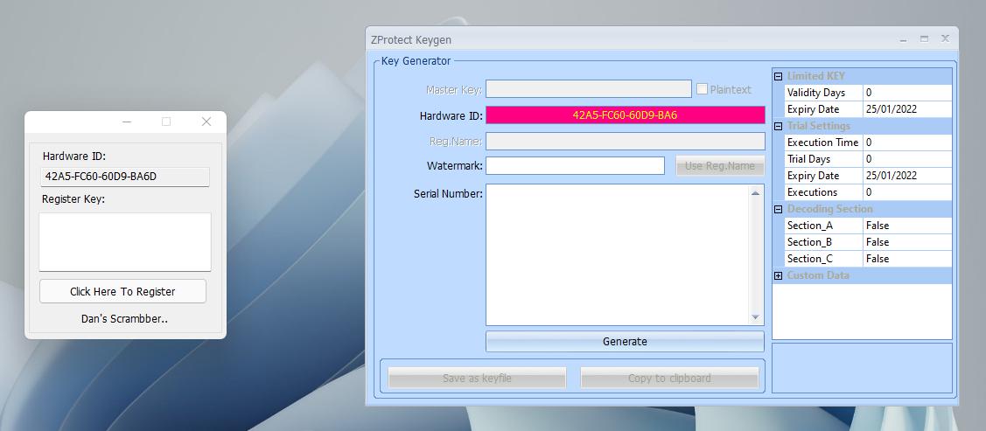This screenshot has height=431, width=986.
Task: Click inside the Serial Number text area
Action: tap(617, 255)
